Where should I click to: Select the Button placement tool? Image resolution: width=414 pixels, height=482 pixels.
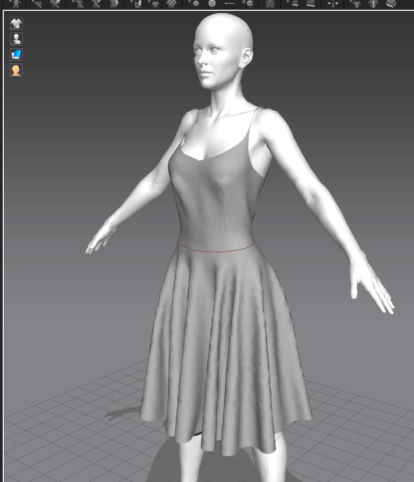212,3
